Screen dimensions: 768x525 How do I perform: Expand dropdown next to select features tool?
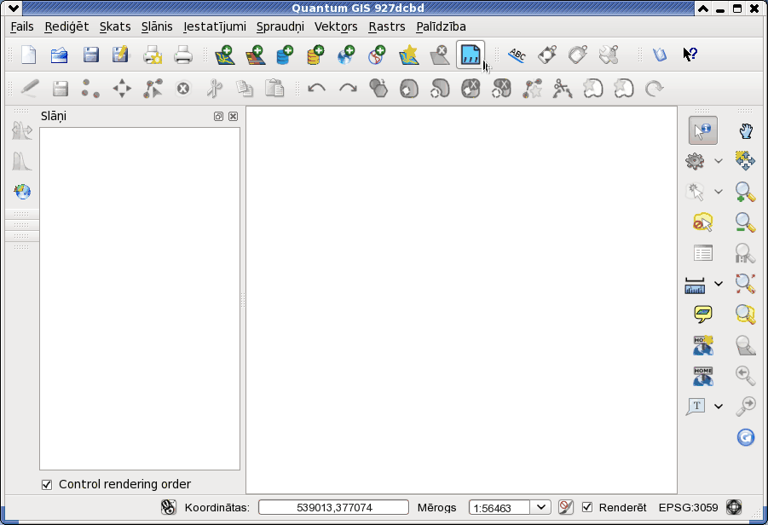click(718, 192)
